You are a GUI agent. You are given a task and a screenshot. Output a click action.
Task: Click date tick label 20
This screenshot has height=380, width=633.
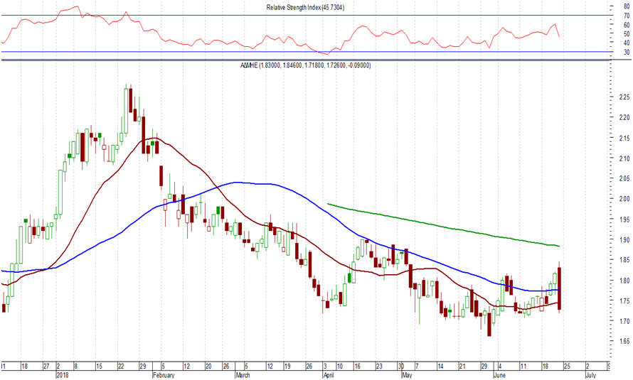click(208, 367)
